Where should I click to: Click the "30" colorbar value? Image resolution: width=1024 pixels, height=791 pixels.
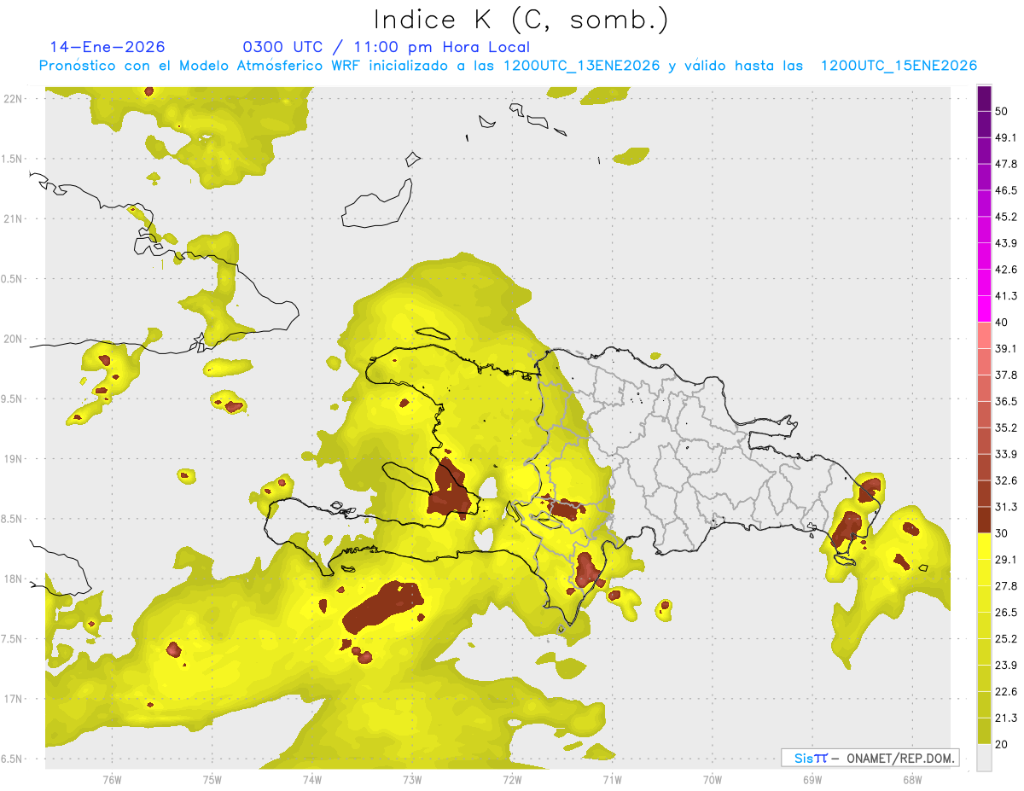(x=1002, y=533)
